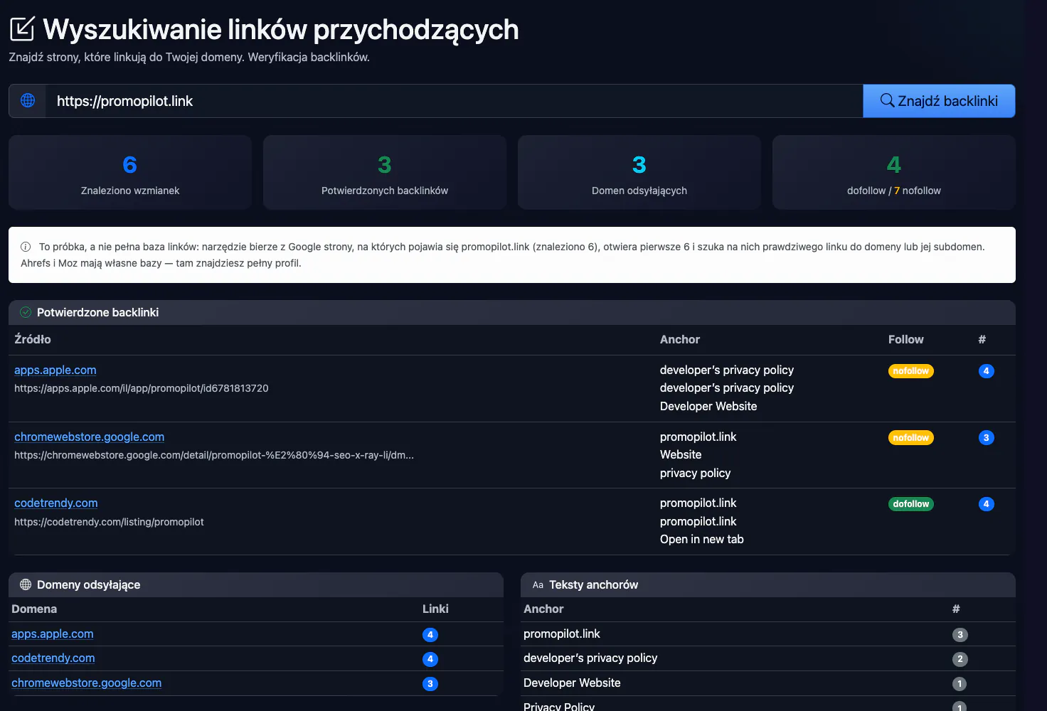Click the Znajdź backlinki button
The width and height of the screenshot is (1047, 711).
939,101
